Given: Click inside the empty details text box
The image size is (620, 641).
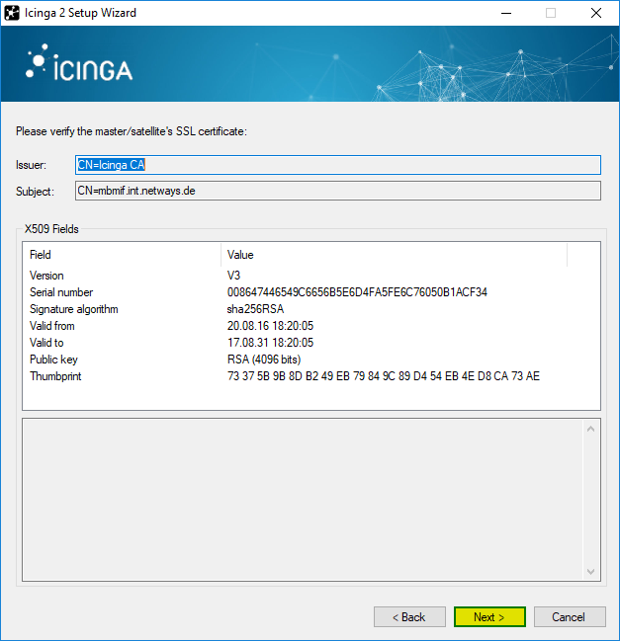Looking at the screenshot, I should point(303,500).
